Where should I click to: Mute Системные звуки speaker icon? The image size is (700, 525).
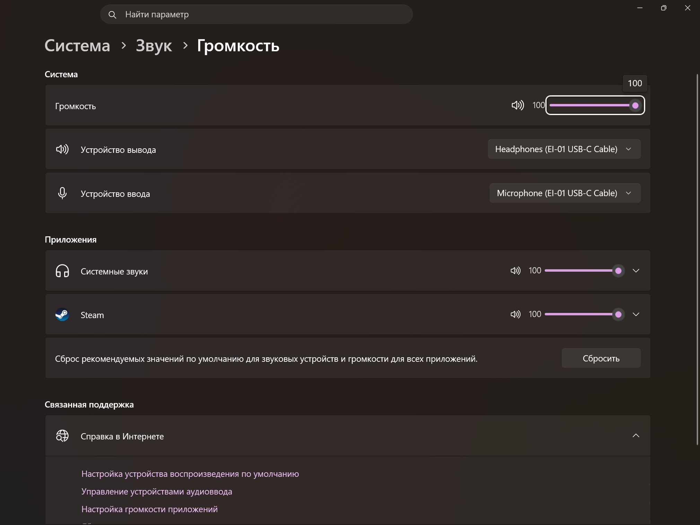pyautogui.click(x=515, y=271)
